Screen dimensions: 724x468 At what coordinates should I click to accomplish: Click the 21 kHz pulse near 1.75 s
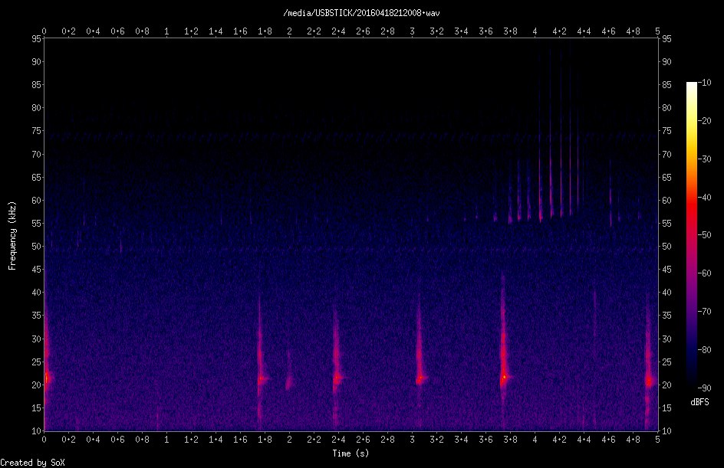pos(261,379)
